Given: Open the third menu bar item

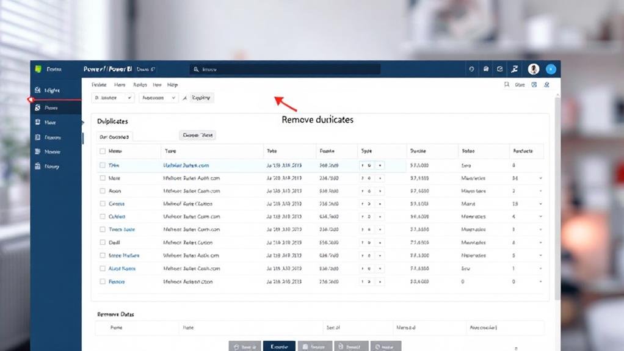Looking at the screenshot, I should pos(140,85).
